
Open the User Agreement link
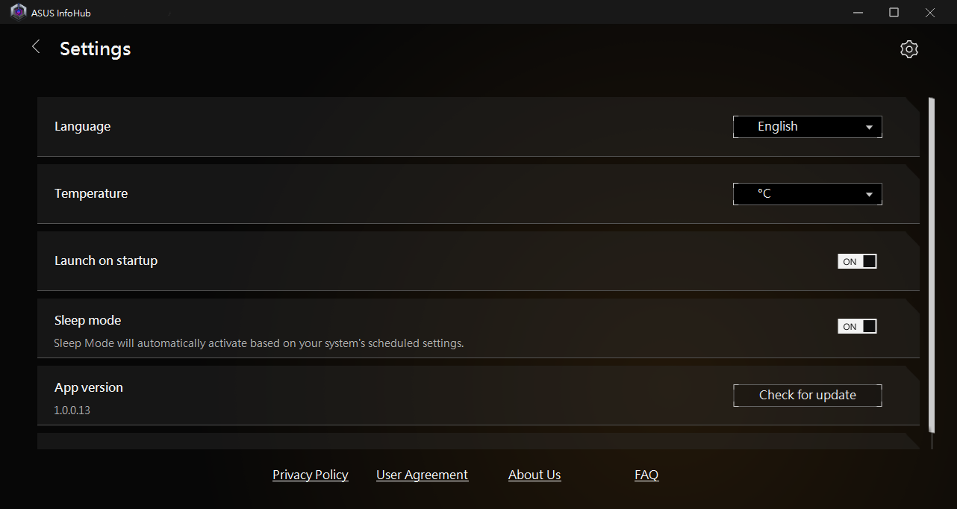point(422,475)
